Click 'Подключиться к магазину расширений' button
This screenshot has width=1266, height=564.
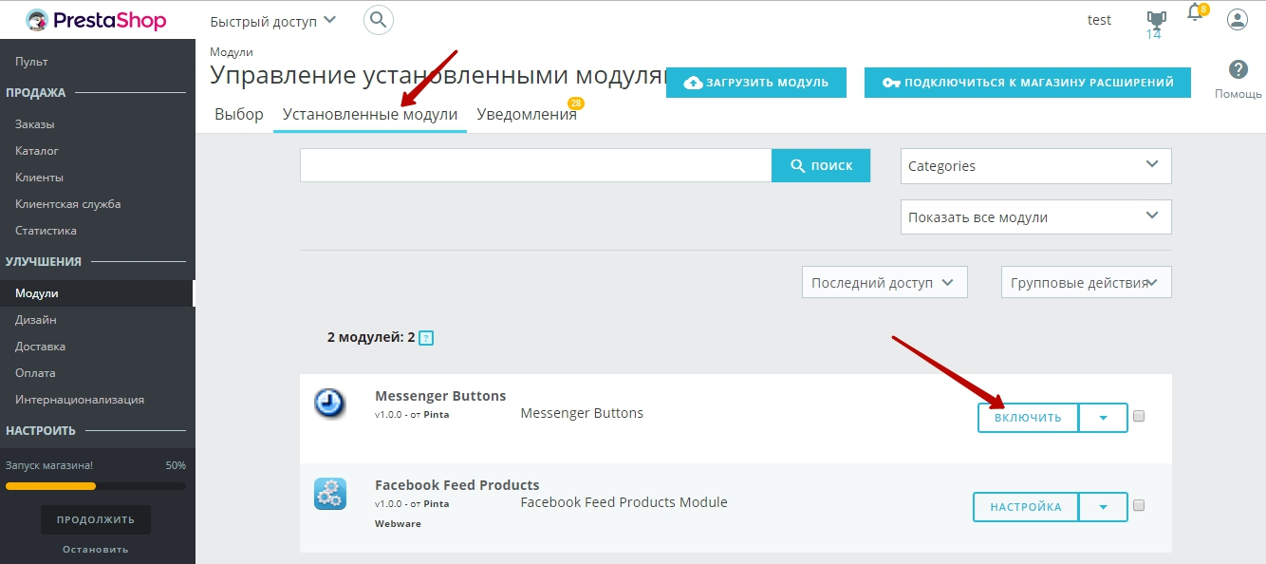tap(1027, 83)
